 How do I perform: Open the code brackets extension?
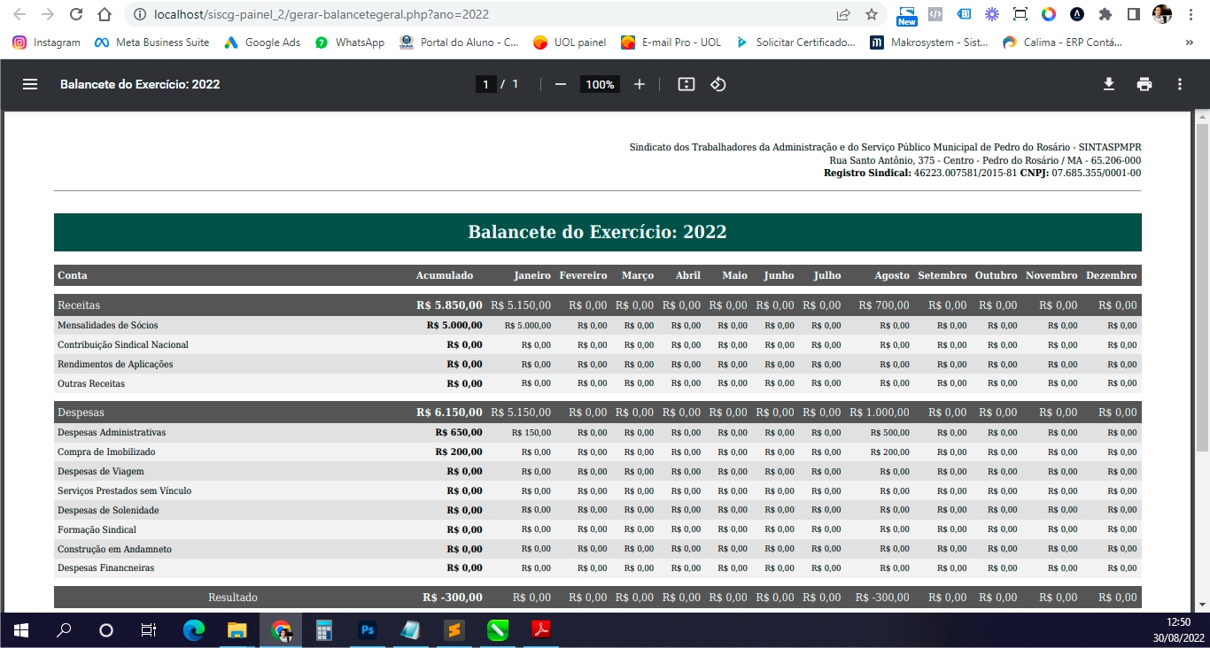(935, 14)
